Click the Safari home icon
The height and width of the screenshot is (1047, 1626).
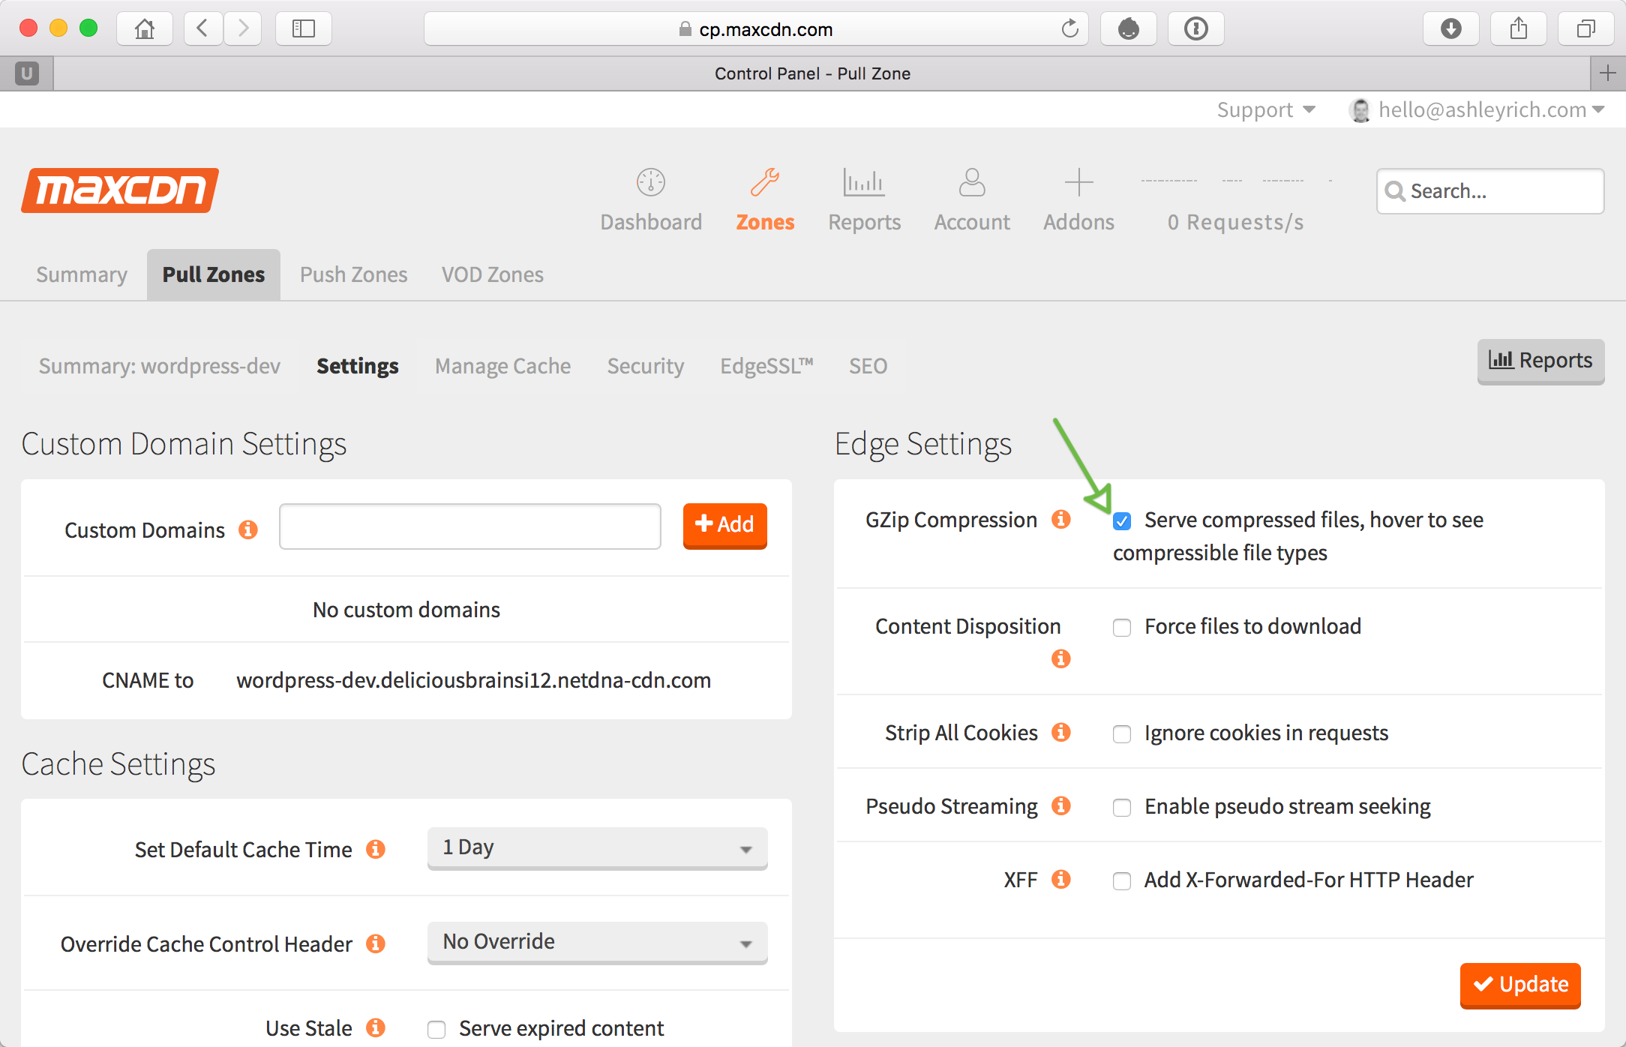(x=145, y=28)
